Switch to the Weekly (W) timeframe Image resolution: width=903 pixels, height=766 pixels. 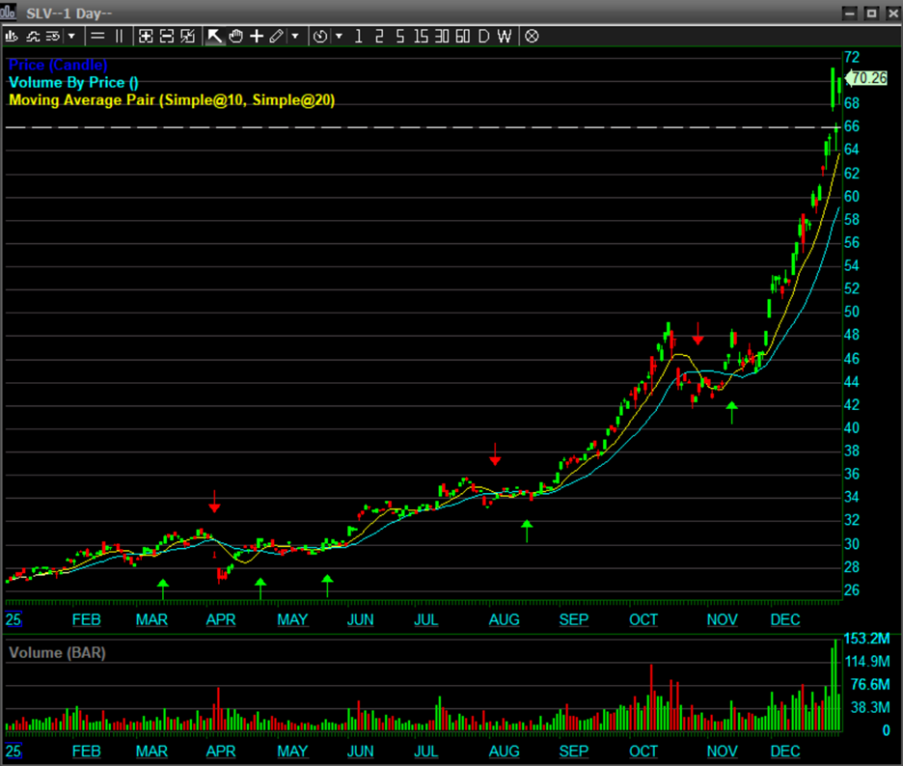click(504, 36)
